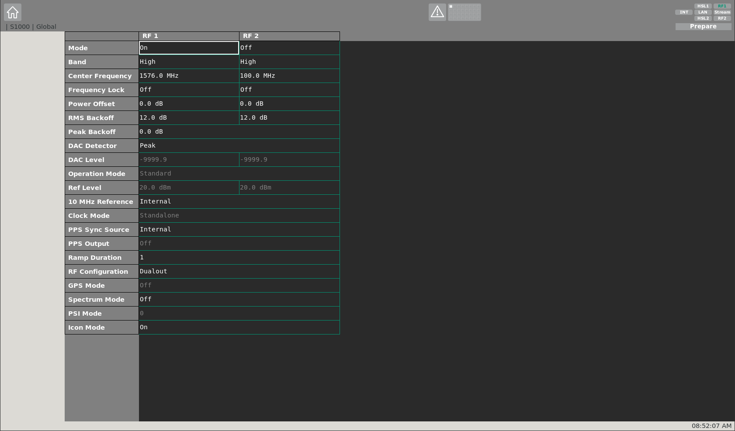Viewport: 735px width, 431px height.
Task: Click the INT status indicator
Action: point(684,12)
